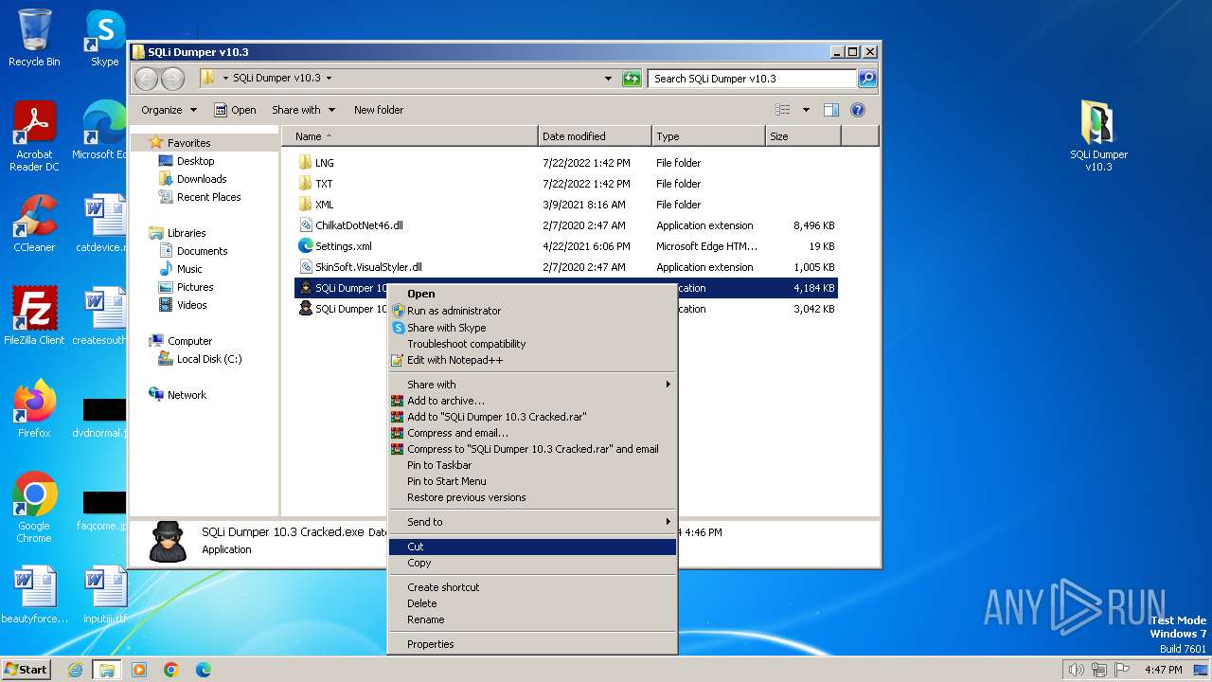Open the beautyforce Word document icon
This screenshot has width=1212, height=682.
34,595
